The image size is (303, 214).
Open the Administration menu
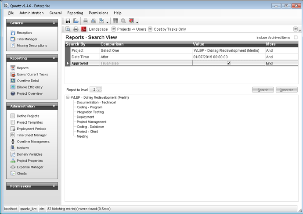32,13
